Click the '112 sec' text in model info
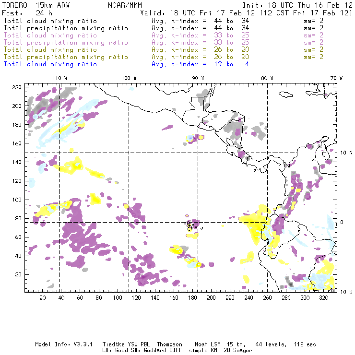This screenshot has width=355, height=355. [x=305, y=344]
